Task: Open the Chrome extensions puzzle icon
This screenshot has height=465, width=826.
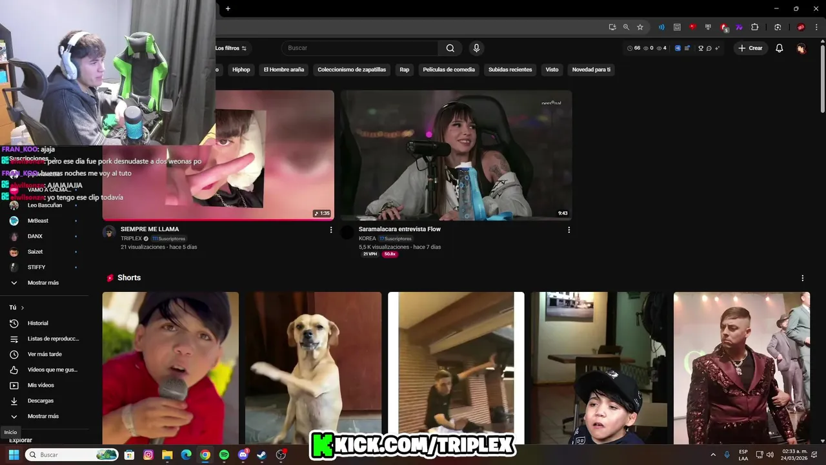Action: (754, 27)
